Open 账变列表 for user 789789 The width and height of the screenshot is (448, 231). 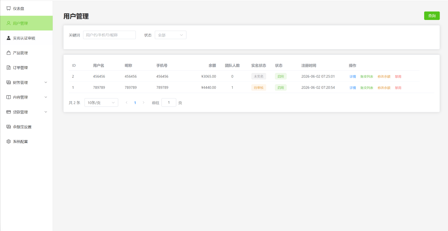point(367,88)
